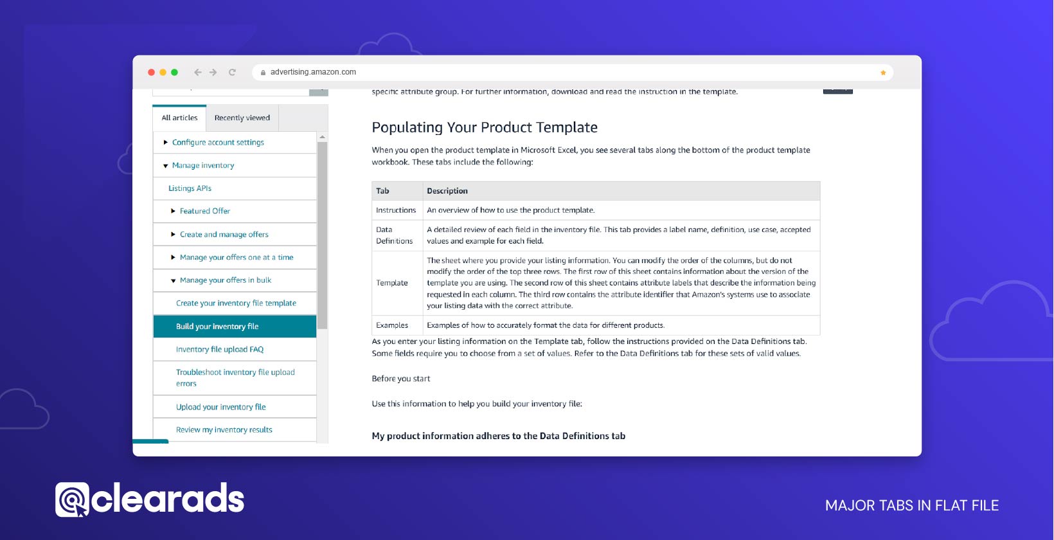The image size is (1054, 540).
Task: Open Upload your inventory file article
Action: [221, 407]
